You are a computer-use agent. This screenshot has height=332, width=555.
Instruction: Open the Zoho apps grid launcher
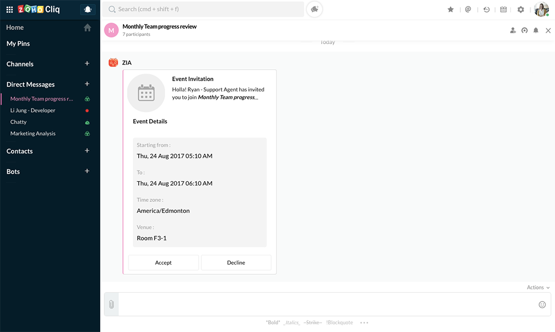[9, 9]
